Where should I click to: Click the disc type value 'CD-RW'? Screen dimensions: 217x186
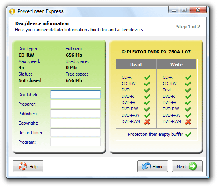coord(26,55)
